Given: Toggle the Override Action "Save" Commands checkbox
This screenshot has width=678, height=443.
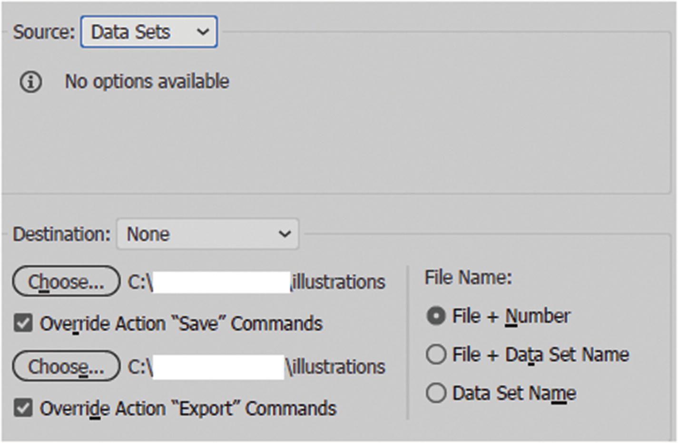Looking at the screenshot, I should (23, 324).
